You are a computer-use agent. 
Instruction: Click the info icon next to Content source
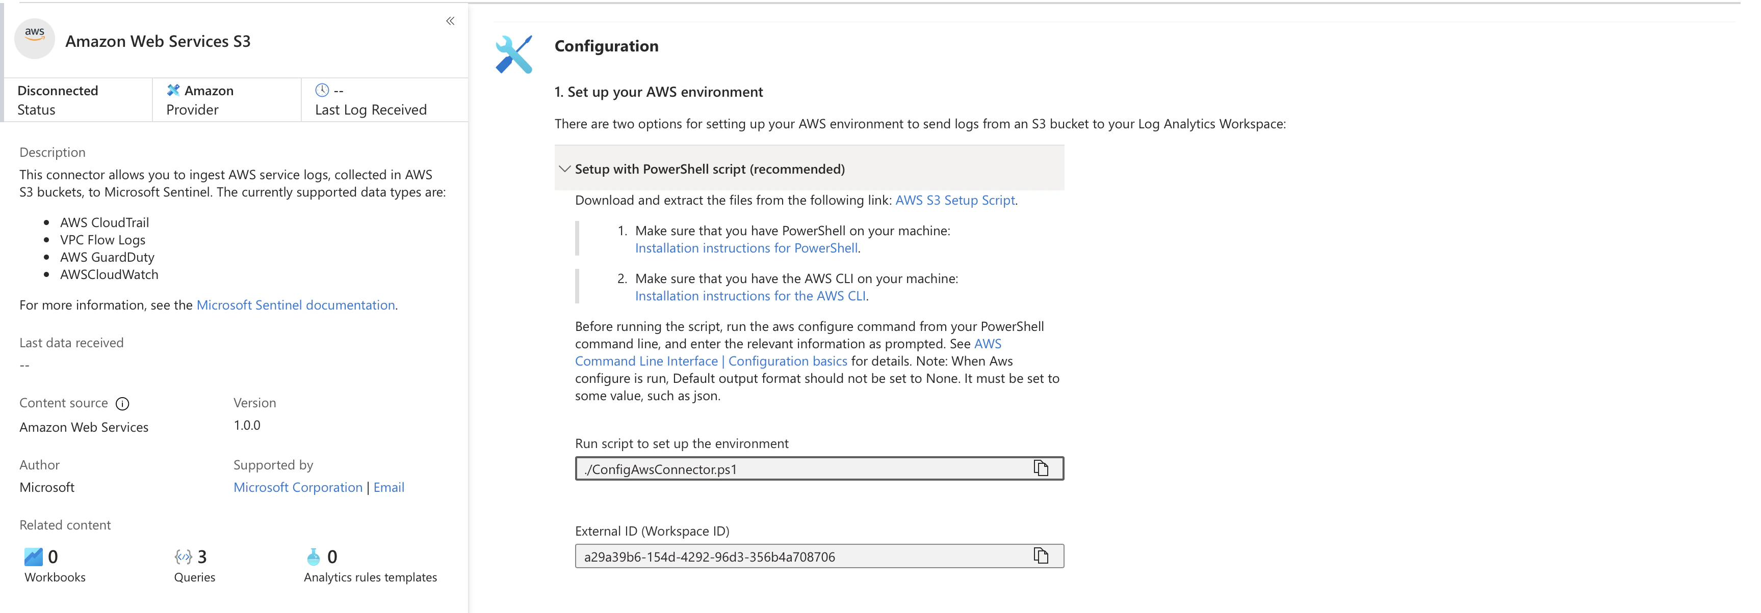point(122,403)
